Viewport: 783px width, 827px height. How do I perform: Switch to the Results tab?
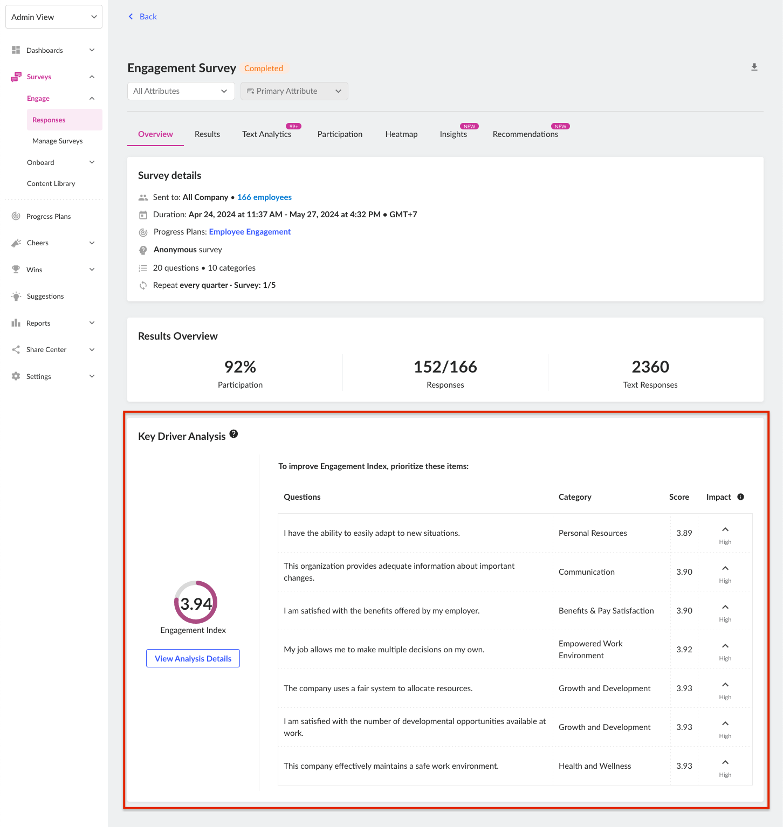click(x=208, y=134)
